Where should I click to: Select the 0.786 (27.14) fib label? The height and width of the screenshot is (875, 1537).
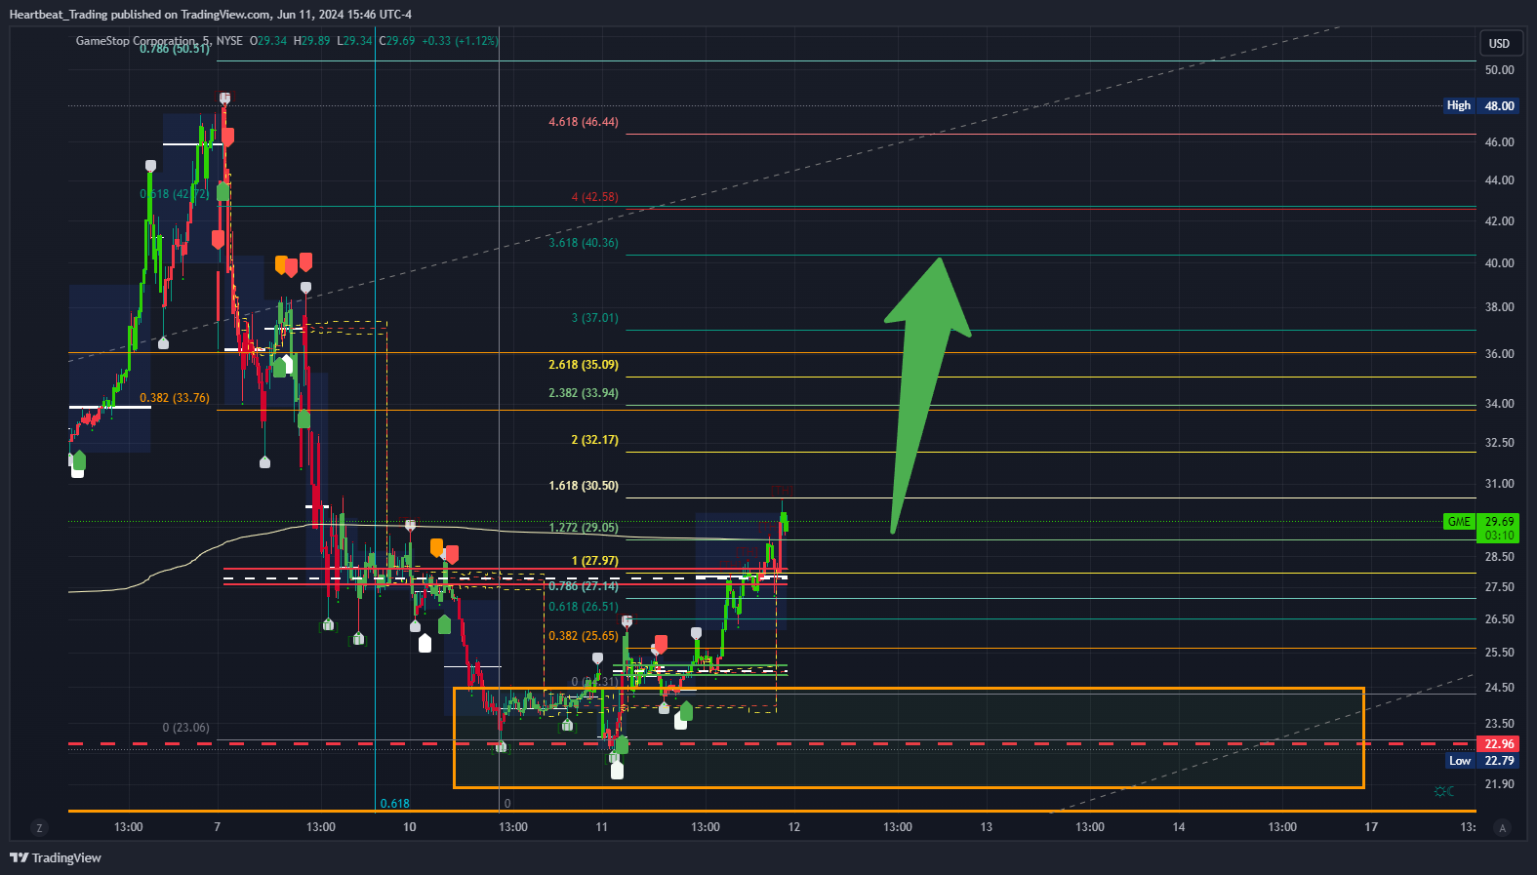coord(584,586)
